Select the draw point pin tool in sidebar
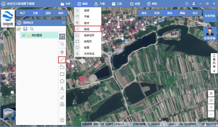This screenshot has height=127, width=218. click(x=62, y=52)
